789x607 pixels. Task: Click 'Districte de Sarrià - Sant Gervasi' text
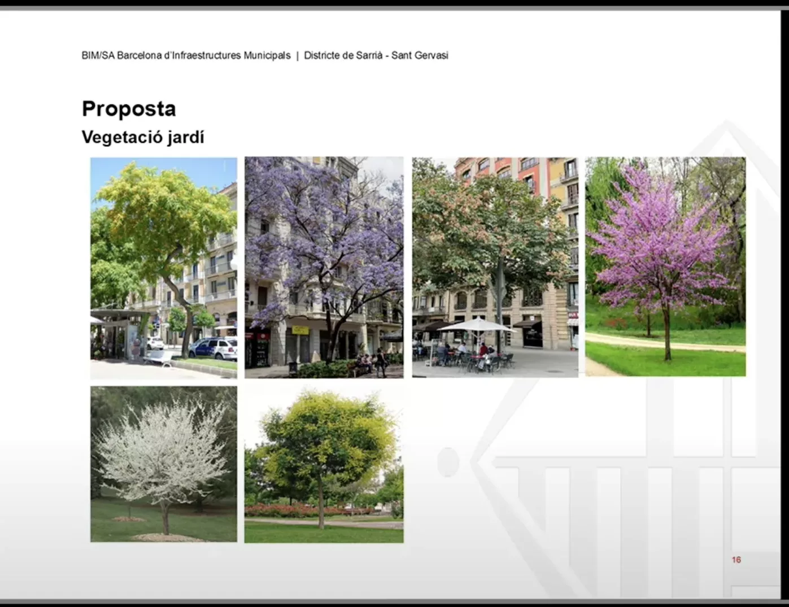(376, 55)
